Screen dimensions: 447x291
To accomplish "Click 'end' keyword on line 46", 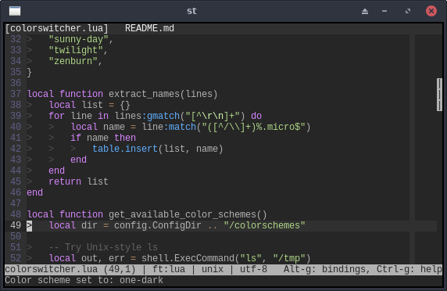I will 35,192.
